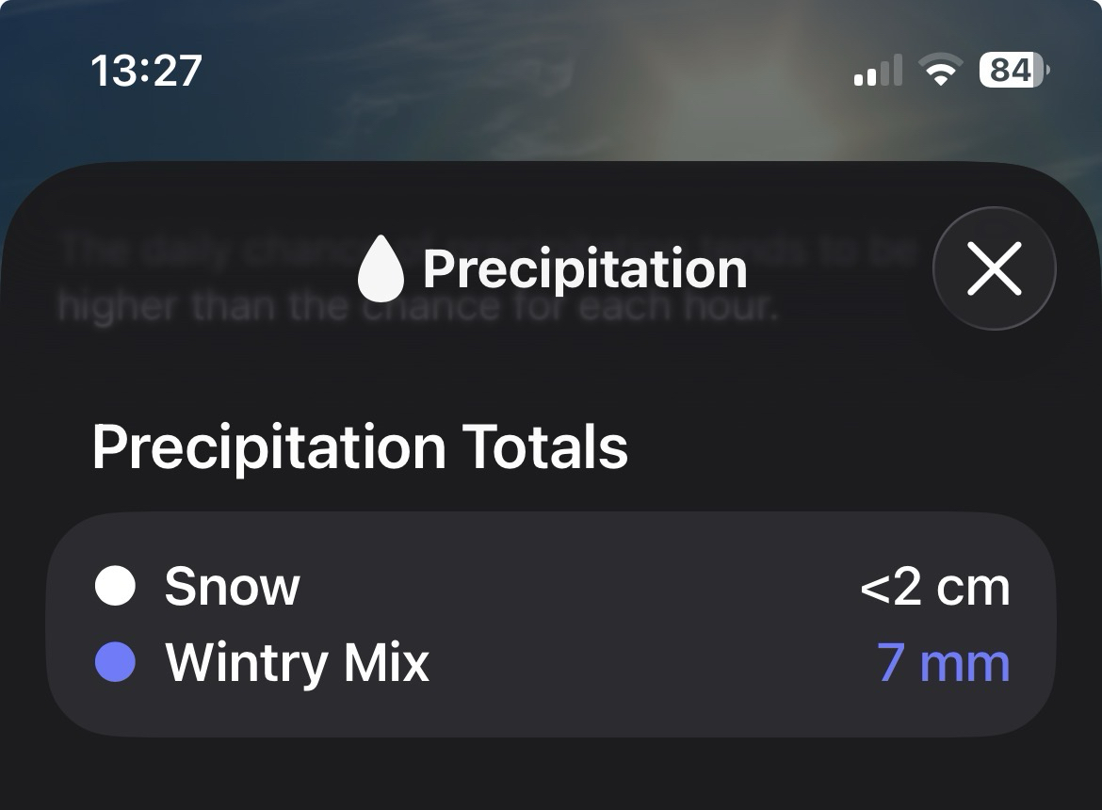Tap the white Snow legend dot
1102x810 pixels.
[116, 586]
